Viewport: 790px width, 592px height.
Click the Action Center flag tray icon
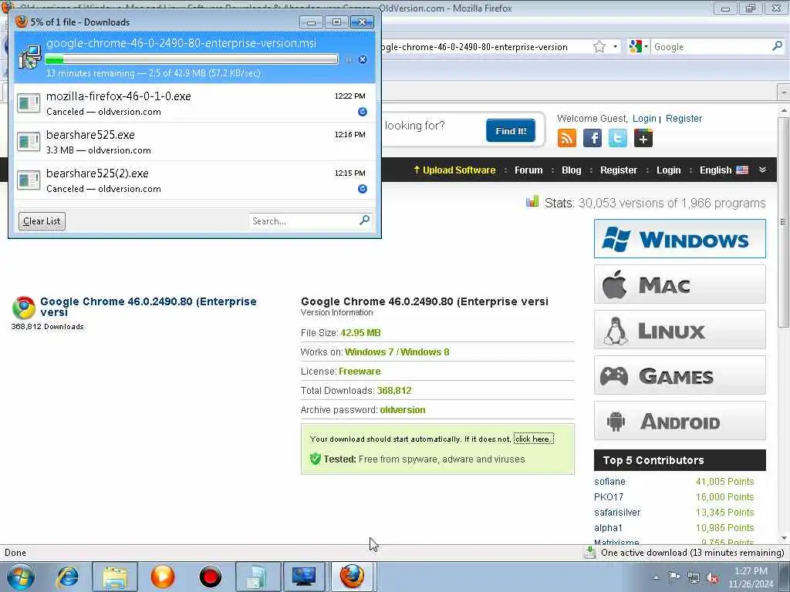674,577
